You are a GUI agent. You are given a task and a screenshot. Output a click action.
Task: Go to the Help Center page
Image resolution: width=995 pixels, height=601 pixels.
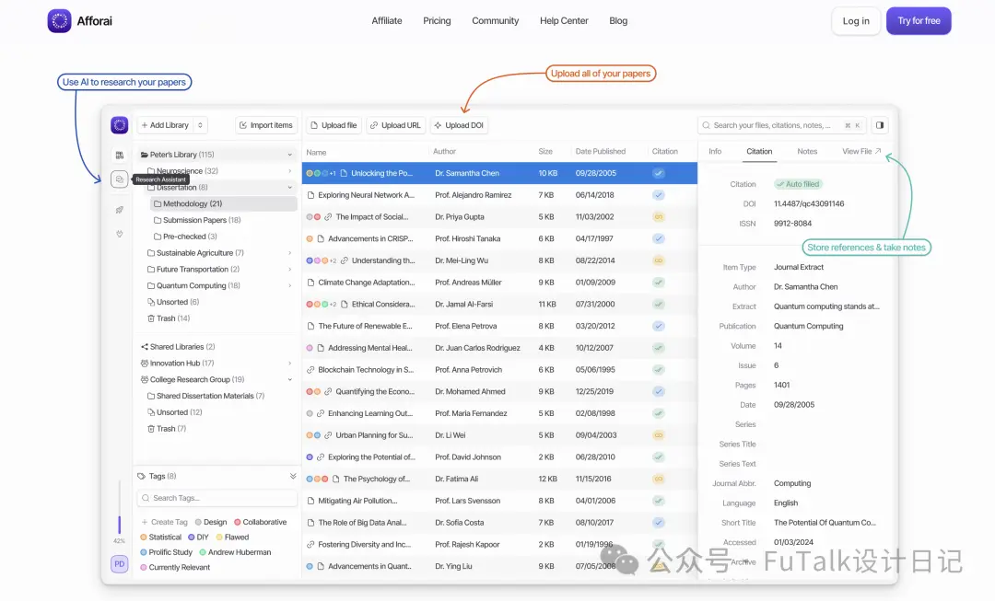click(x=564, y=21)
